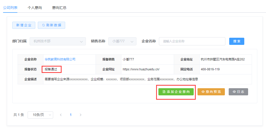Switch to the 个人意向 tab
This screenshot has width=266, height=129.
click(x=35, y=8)
